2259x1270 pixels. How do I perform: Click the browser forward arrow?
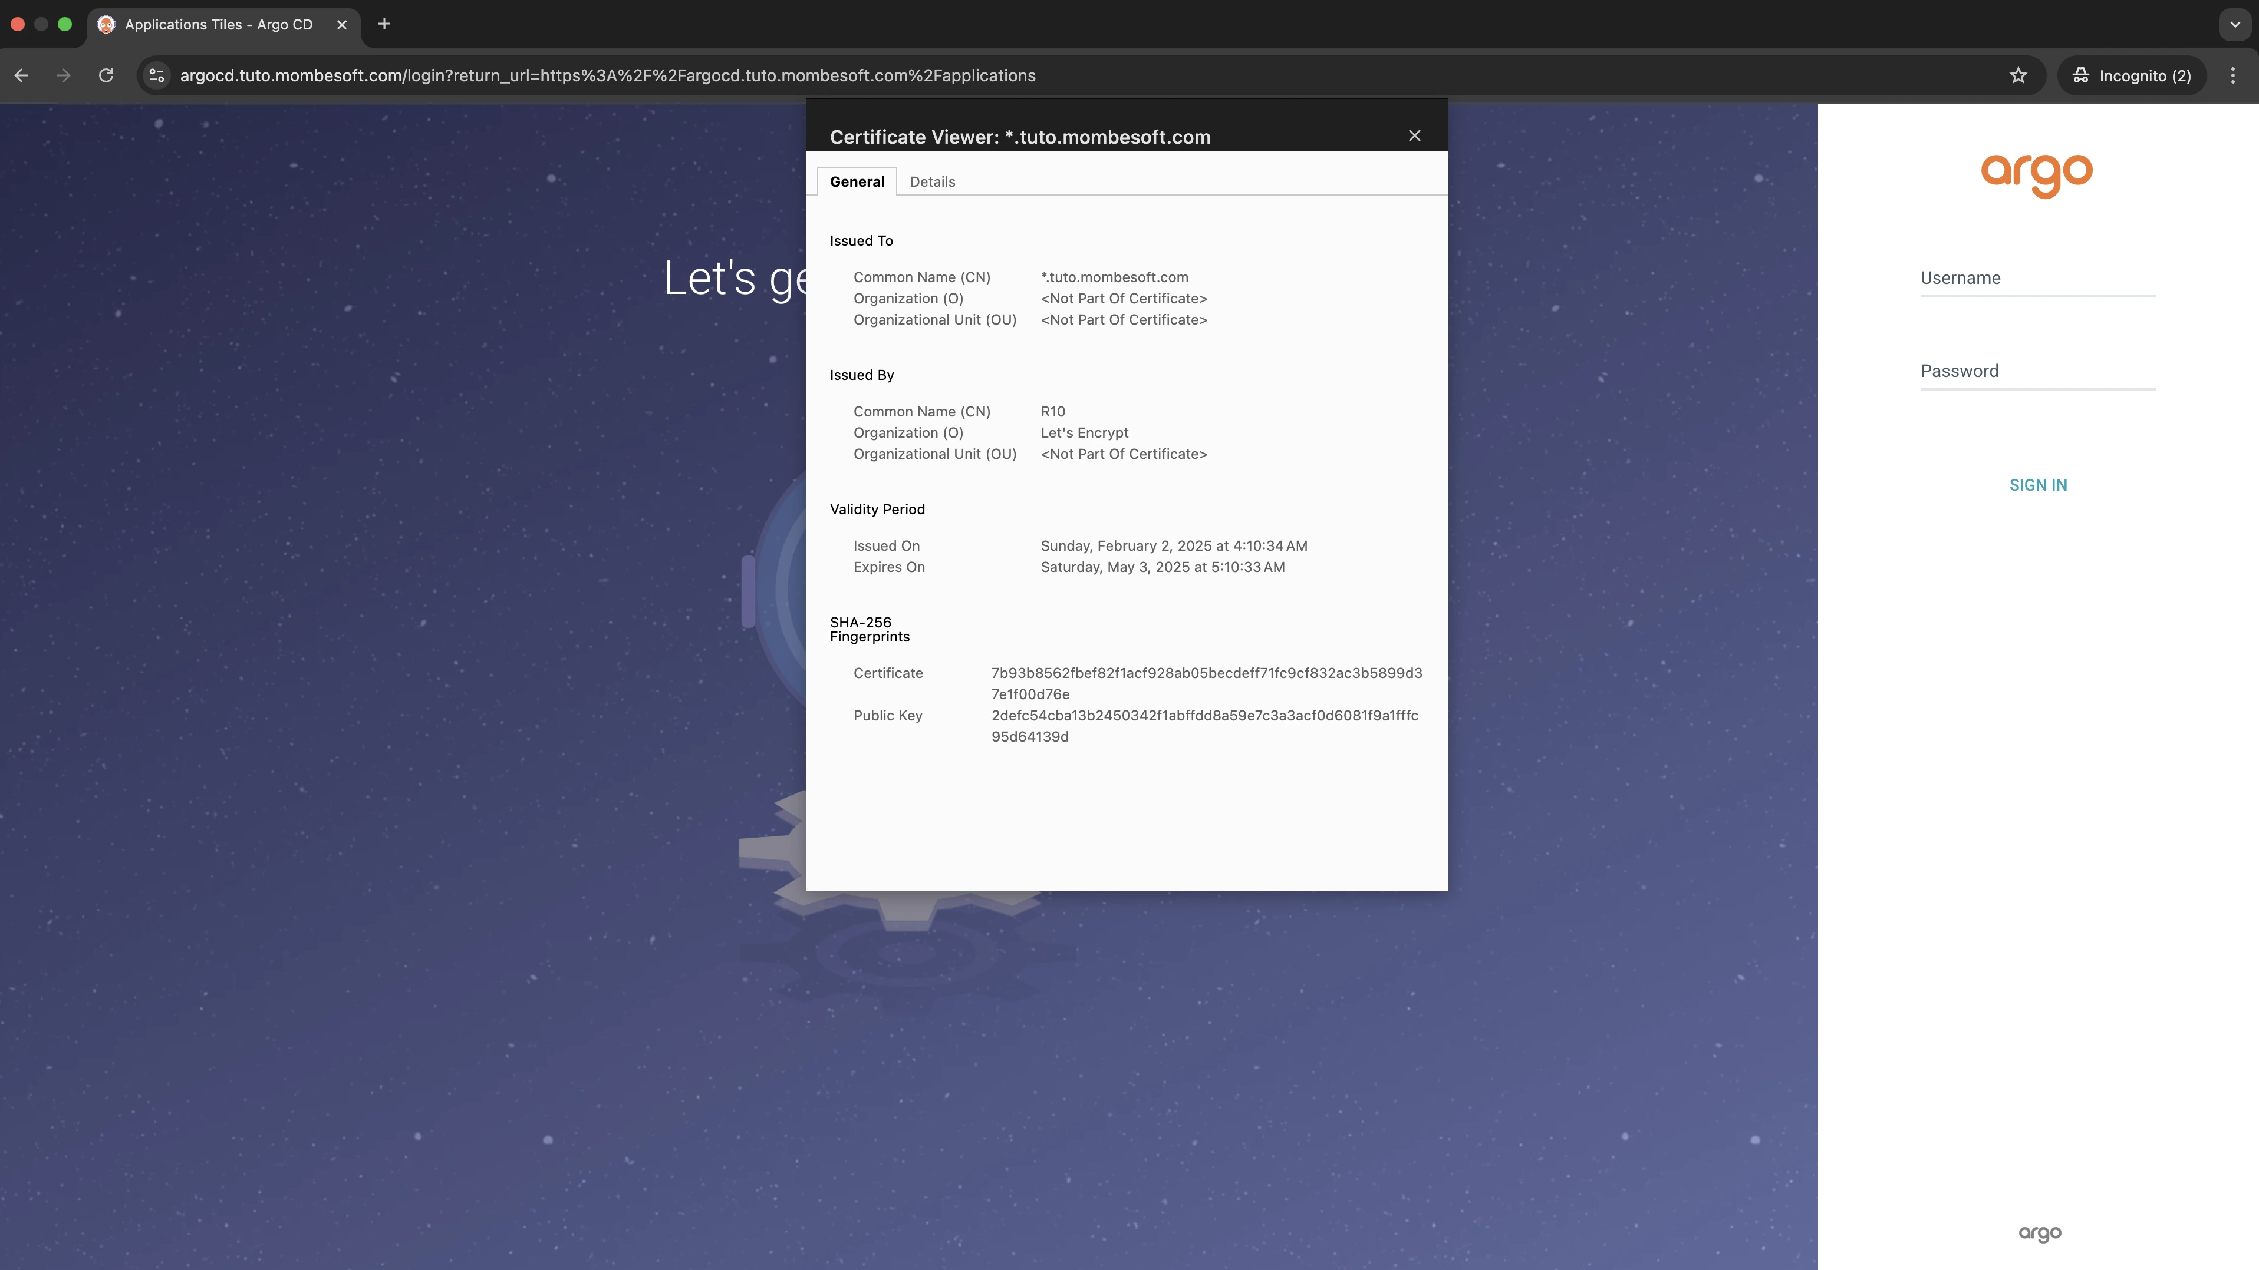[63, 75]
